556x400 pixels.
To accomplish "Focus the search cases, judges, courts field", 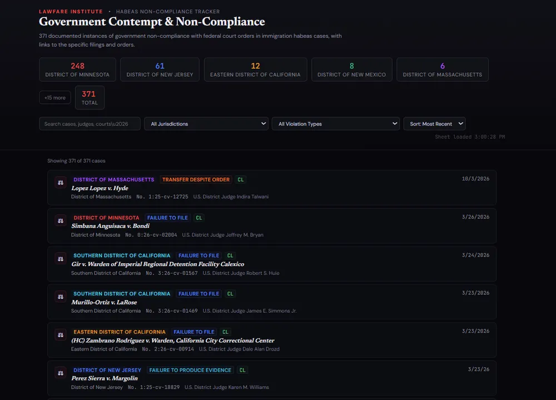I will (x=90, y=124).
